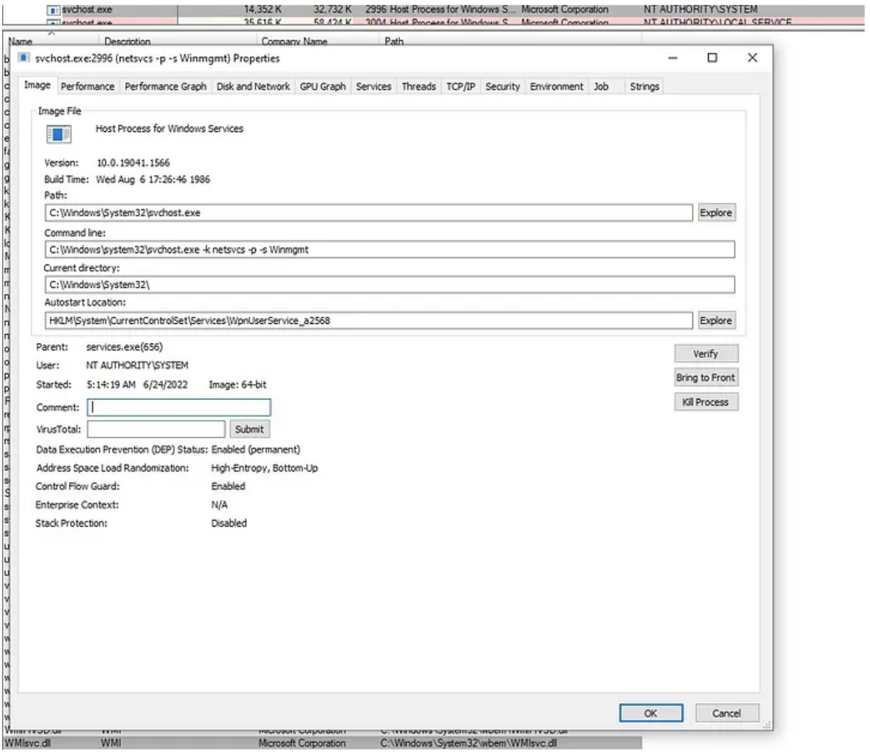This screenshot has width=870, height=756.
Task: Click the svchost.exe icon in title bar
Action: (x=24, y=58)
